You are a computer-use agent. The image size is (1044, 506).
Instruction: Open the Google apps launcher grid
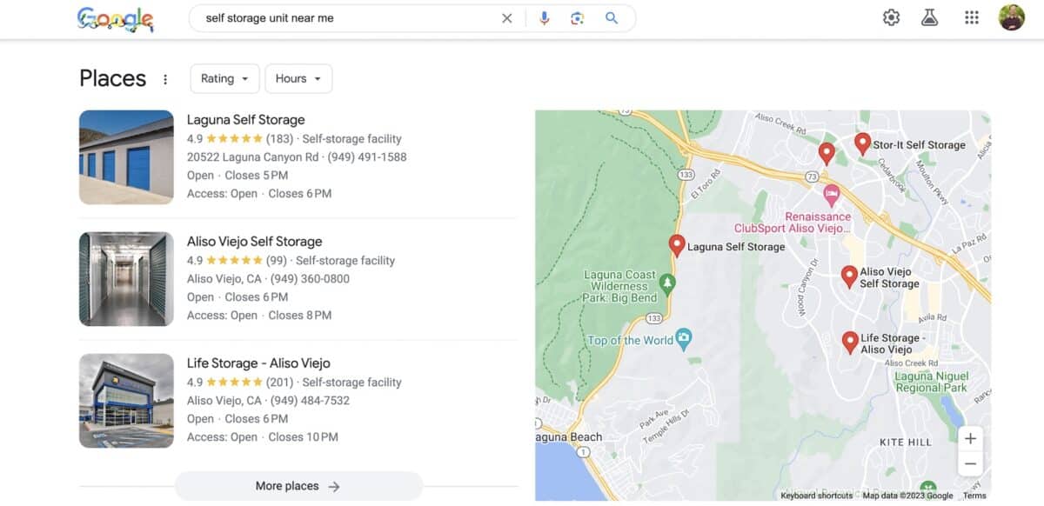coord(971,17)
